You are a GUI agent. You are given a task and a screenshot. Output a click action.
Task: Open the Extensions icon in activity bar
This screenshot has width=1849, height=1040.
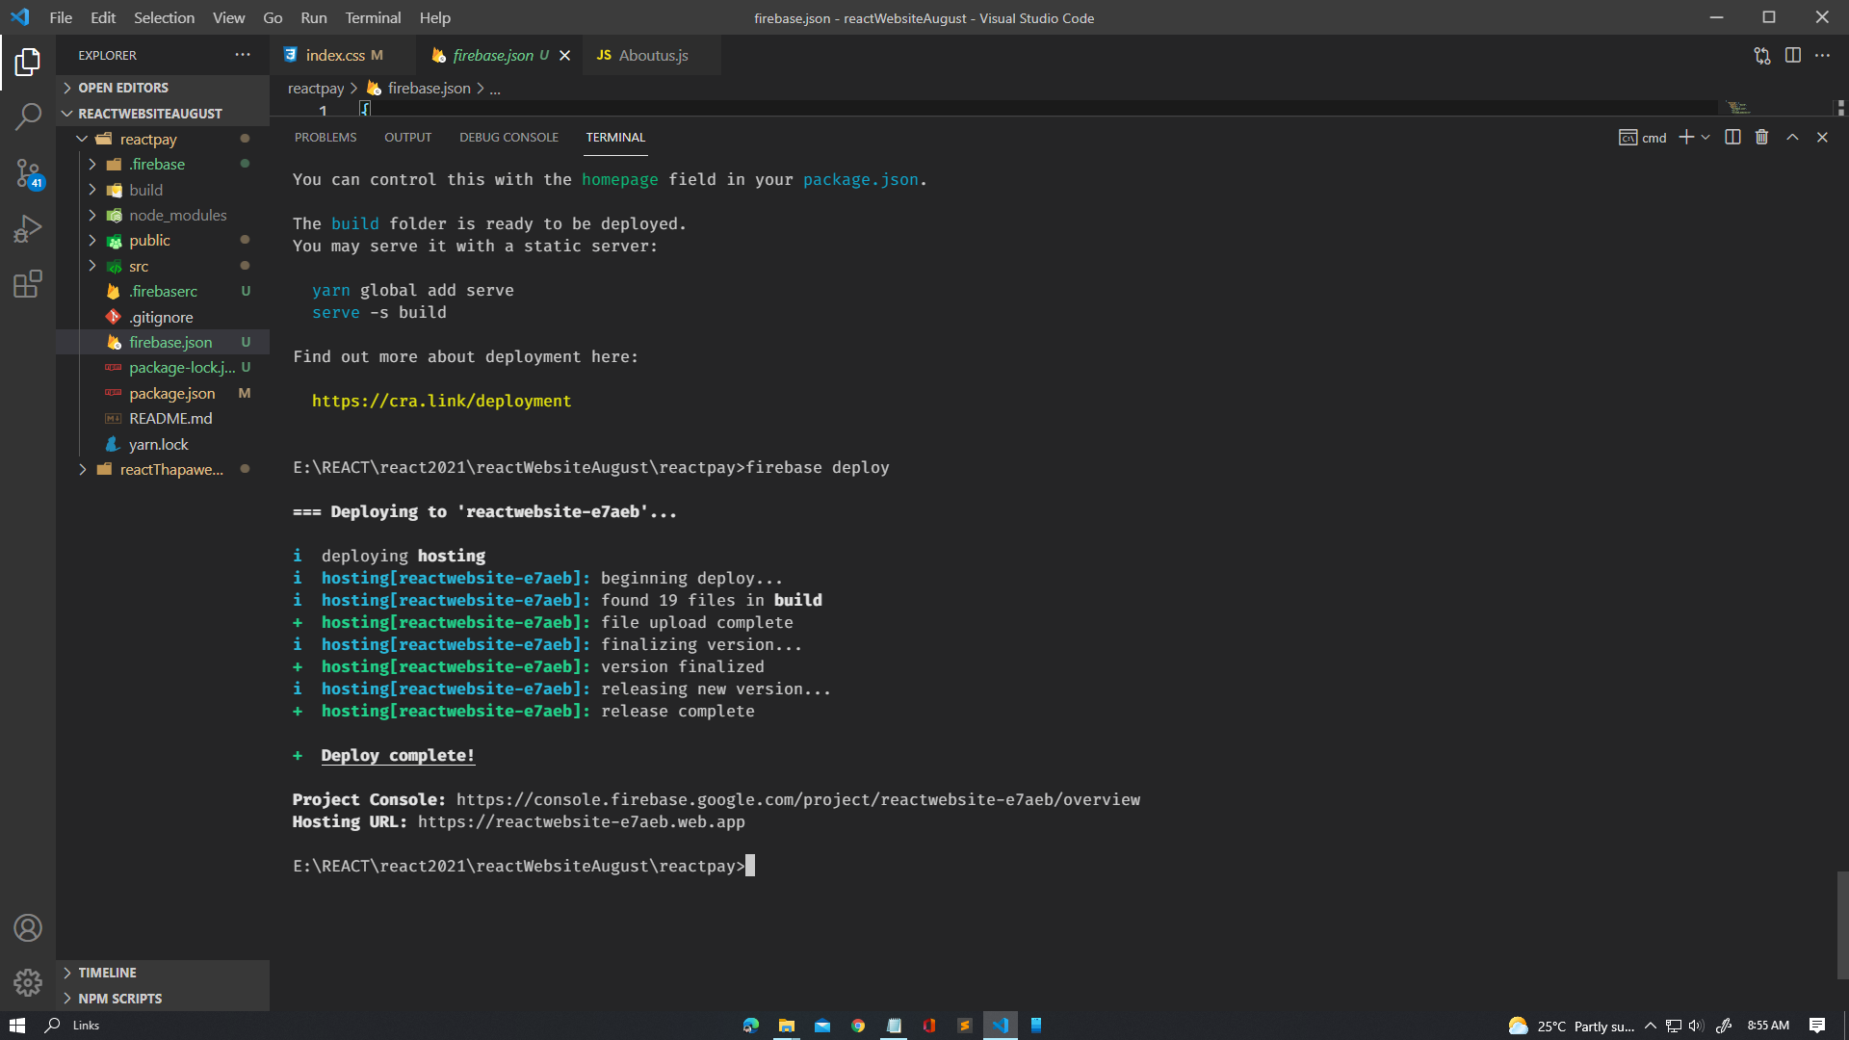pyautogui.click(x=28, y=283)
